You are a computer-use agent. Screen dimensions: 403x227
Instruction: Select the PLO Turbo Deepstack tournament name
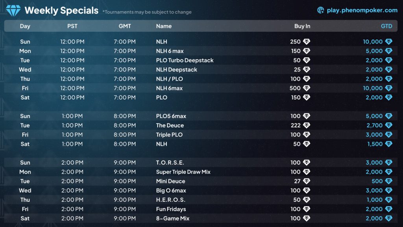185,60
